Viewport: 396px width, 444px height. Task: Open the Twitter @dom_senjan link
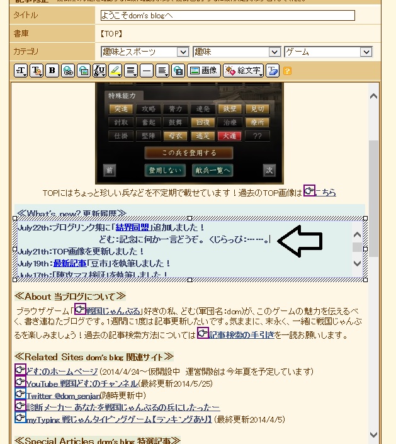[63, 396]
